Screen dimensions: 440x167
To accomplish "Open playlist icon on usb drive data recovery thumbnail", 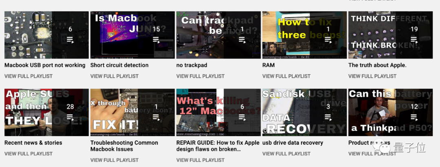I will (328, 117).
